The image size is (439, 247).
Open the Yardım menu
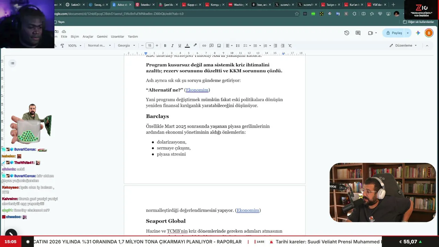point(133,36)
